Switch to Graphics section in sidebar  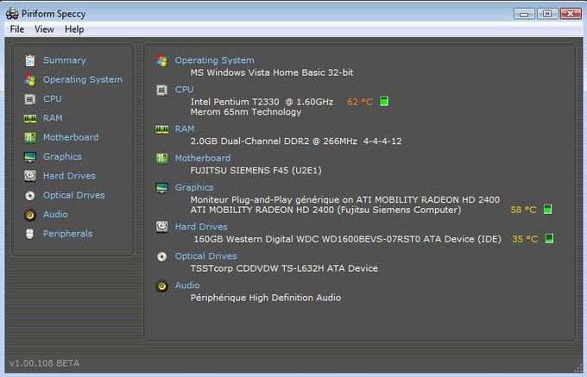click(62, 157)
